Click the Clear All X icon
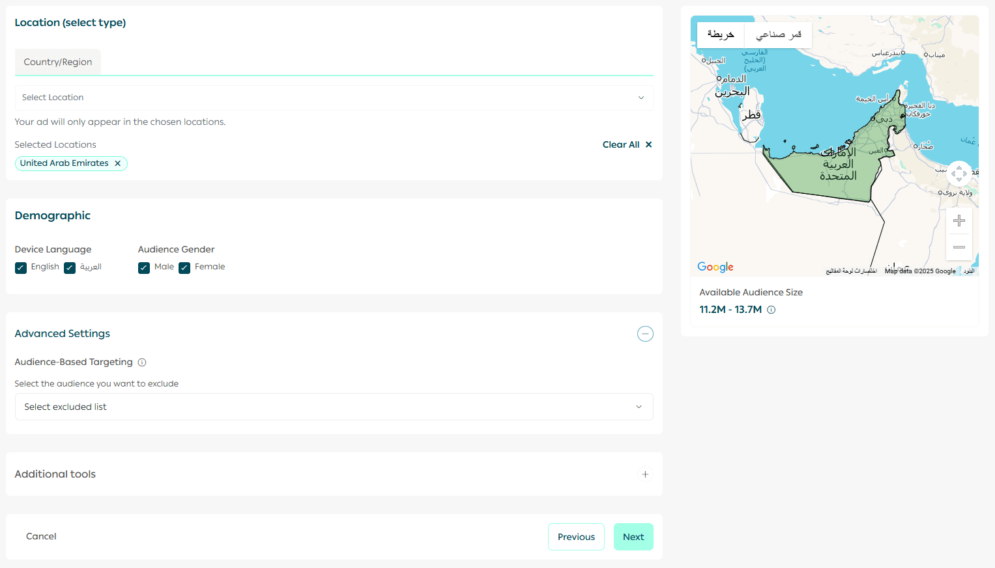This screenshot has width=995, height=568. tap(648, 144)
